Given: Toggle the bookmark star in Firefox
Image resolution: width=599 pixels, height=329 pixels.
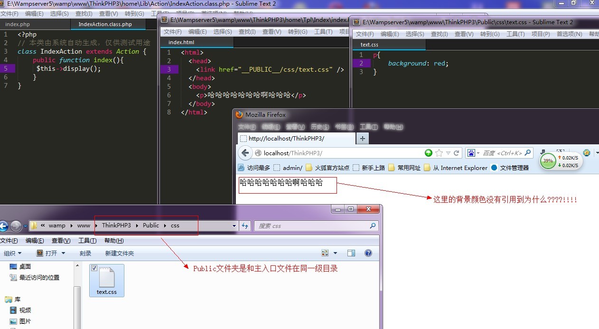Looking at the screenshot, I should (439, 152).
